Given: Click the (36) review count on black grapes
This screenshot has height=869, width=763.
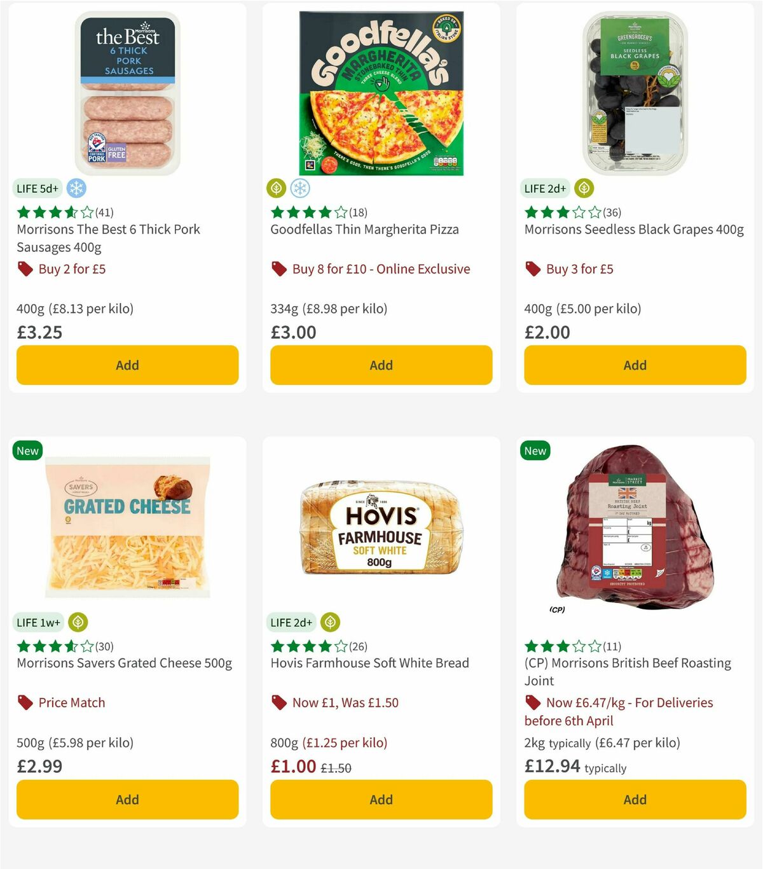Looking at the screenshot, I should tap(612, 212).
